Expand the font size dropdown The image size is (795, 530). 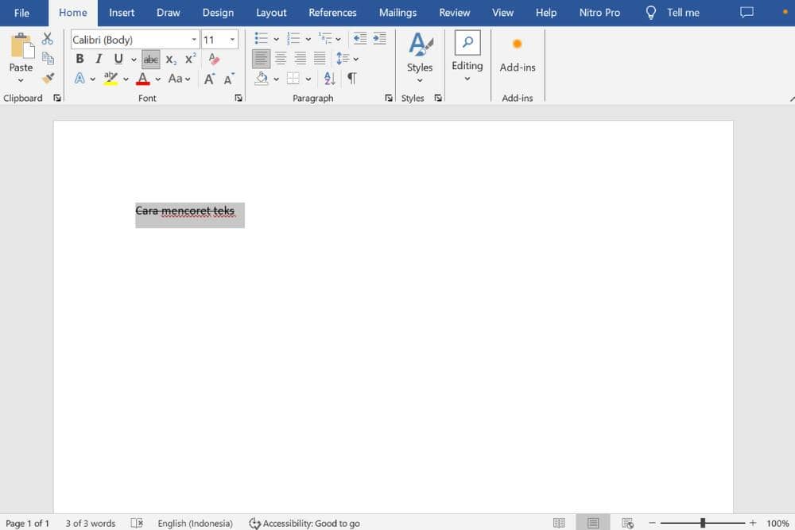click(232, 40)
